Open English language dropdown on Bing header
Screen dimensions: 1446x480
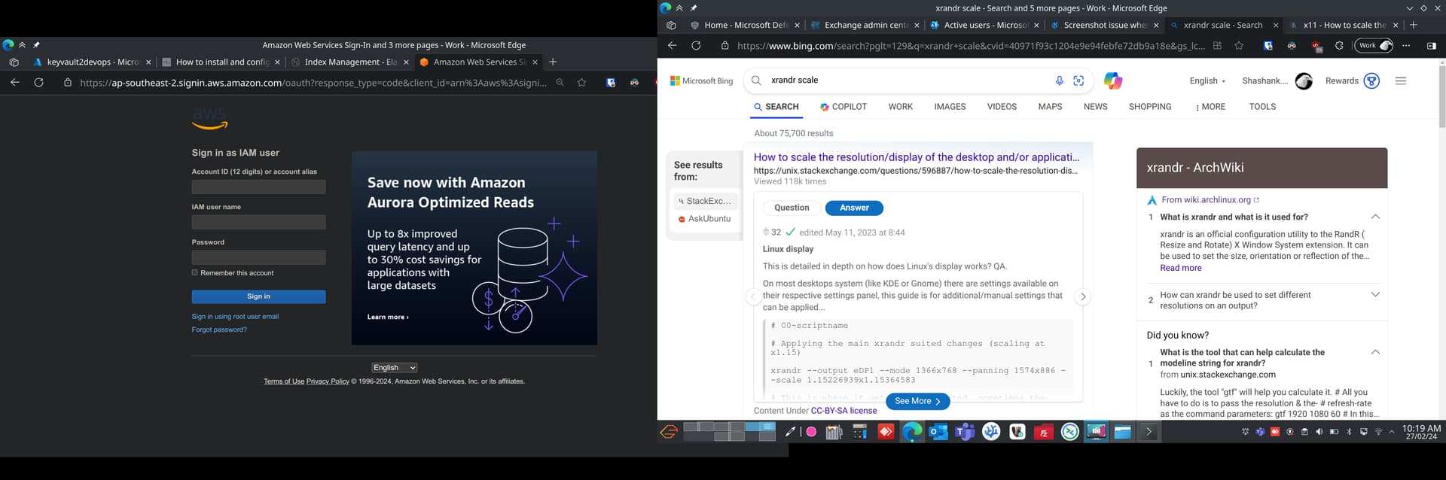coord(1207,81)
